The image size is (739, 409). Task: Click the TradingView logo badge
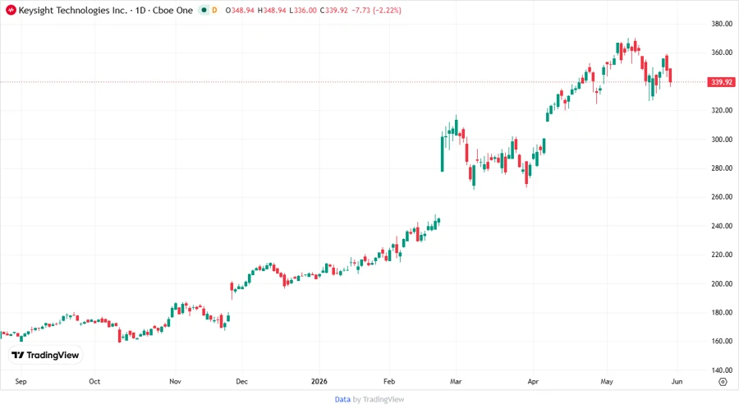(x=45, y=355)
